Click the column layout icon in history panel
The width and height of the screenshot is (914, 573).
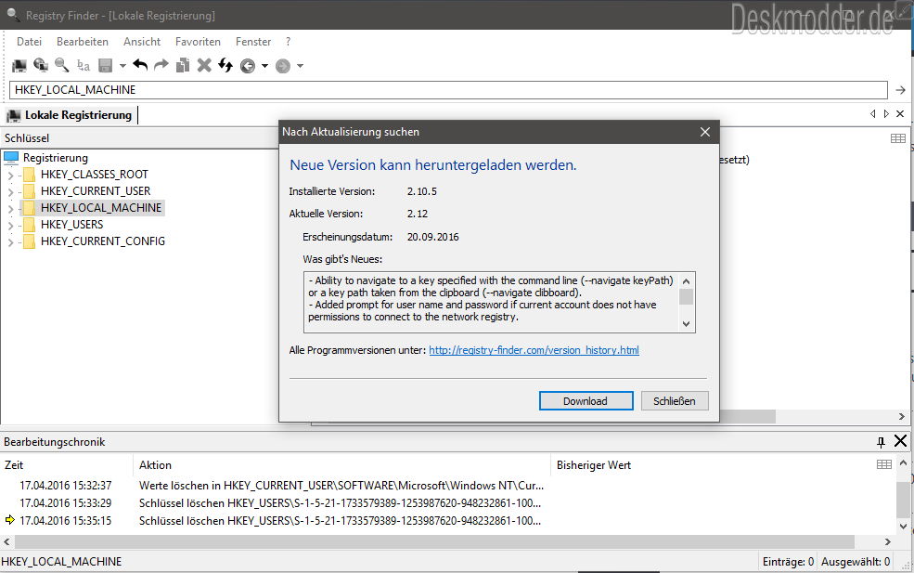(x=884, y=464)
